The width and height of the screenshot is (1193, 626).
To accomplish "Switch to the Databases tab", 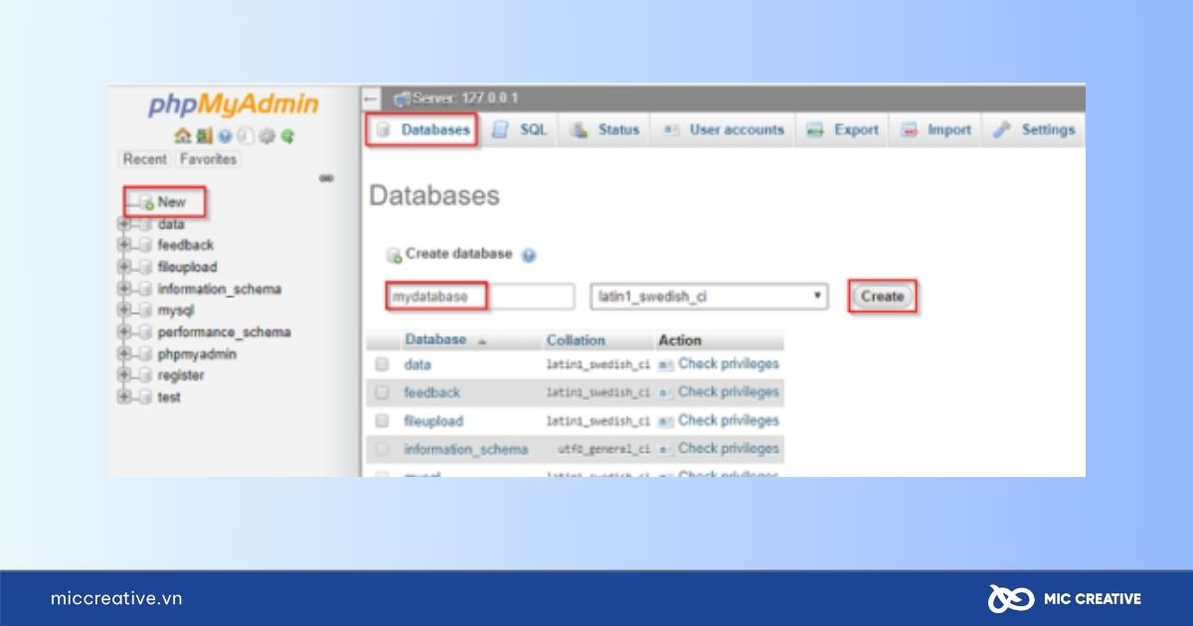I will (423, 130).
